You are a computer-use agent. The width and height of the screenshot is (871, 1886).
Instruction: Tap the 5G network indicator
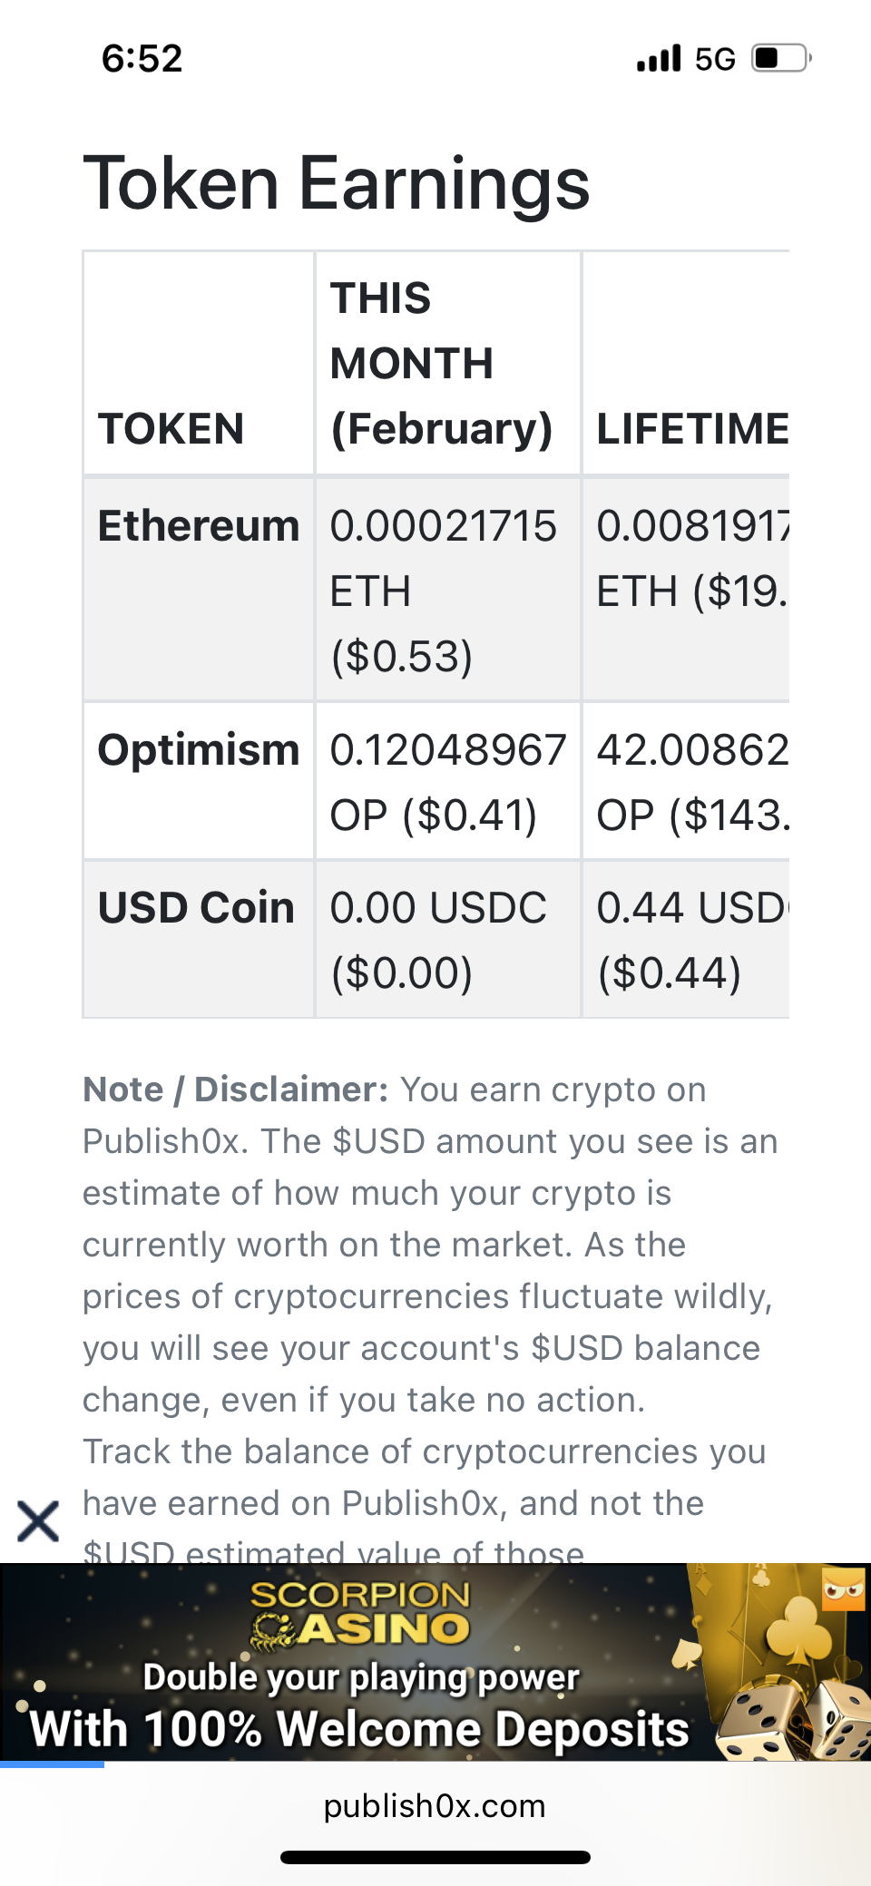coord(715,59)
